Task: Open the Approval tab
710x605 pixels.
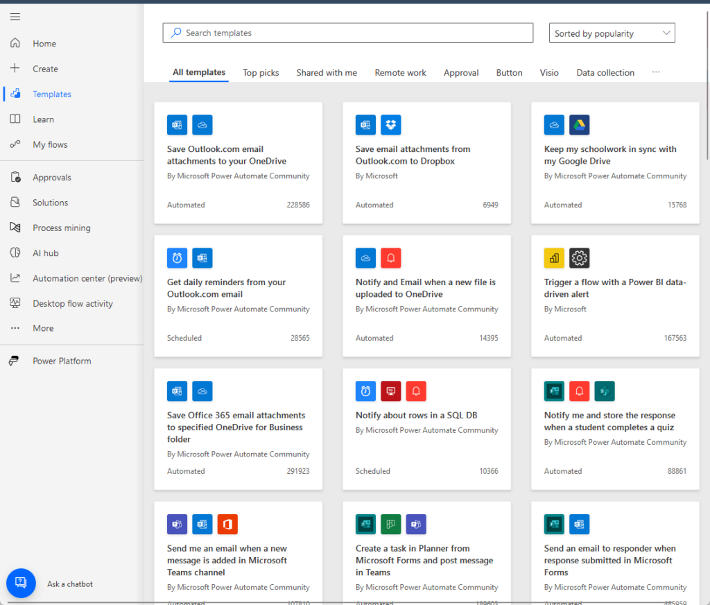Action: click(461, 73)
